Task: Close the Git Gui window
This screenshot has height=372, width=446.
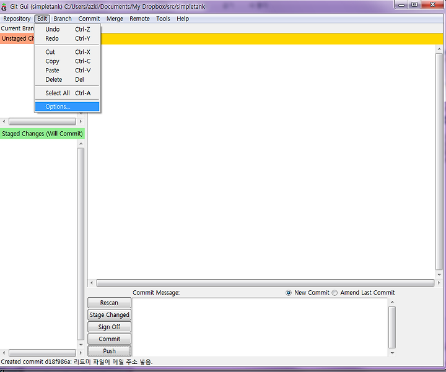Action: [432, 4]
